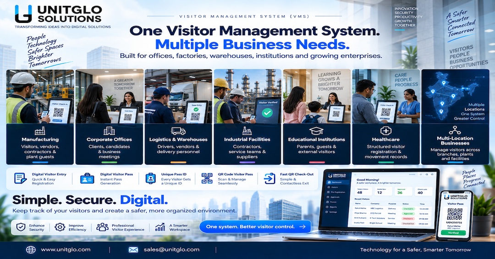Click the Approved 36 stat card

[403, 191]
